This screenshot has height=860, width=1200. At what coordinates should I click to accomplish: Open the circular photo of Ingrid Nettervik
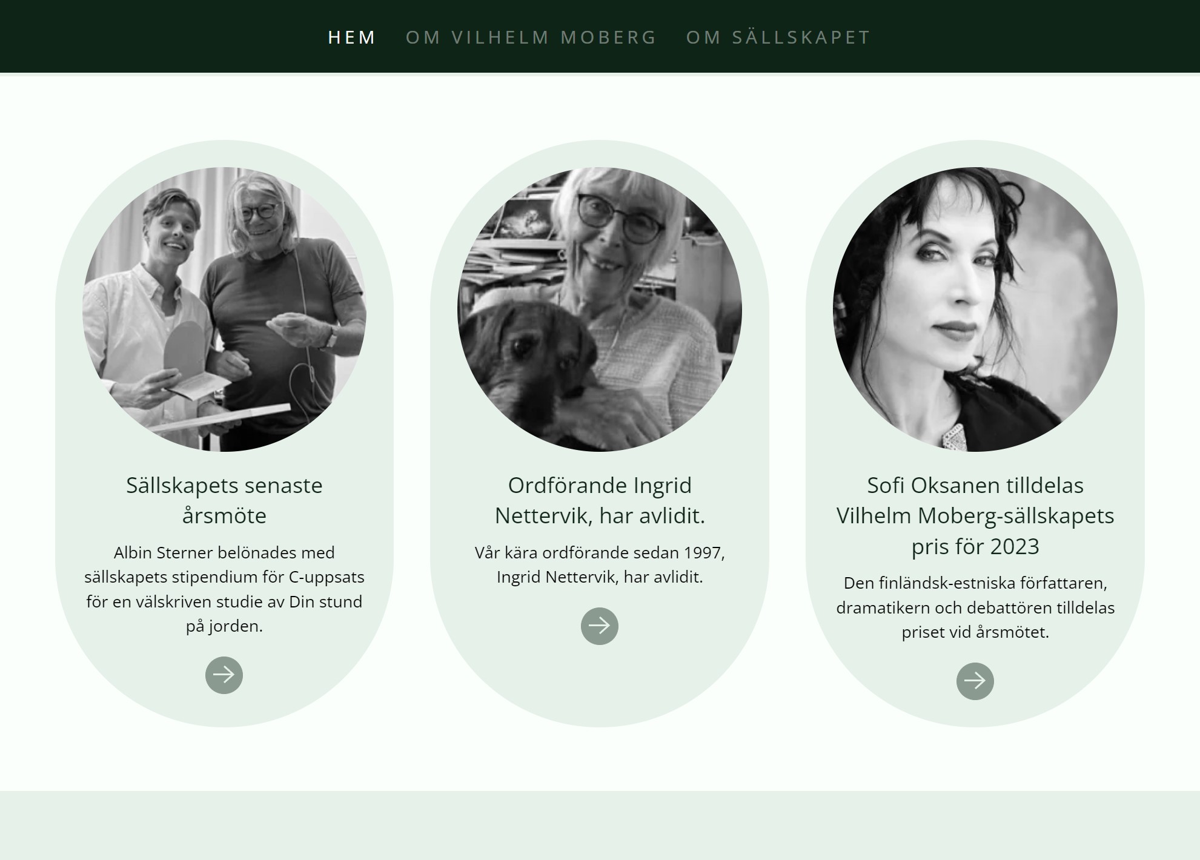coord(600,309)
